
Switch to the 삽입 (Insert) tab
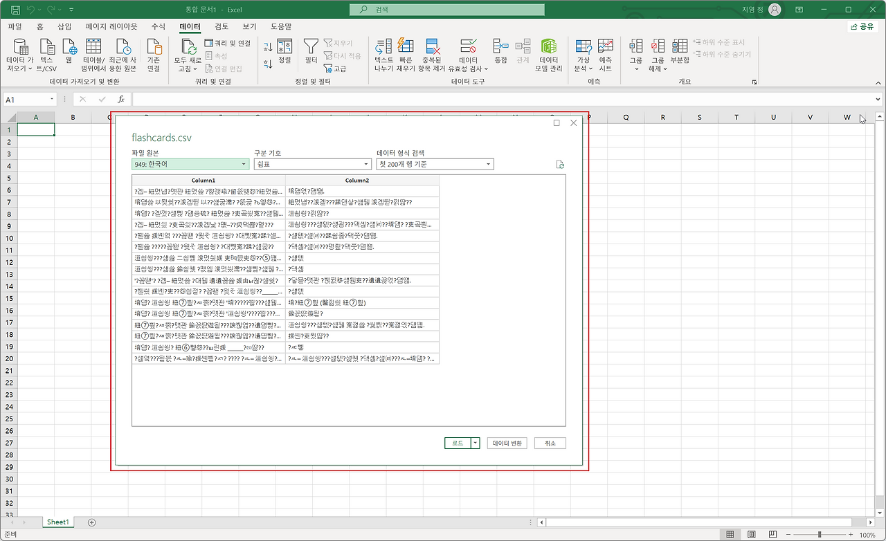(x=64, y=26)
